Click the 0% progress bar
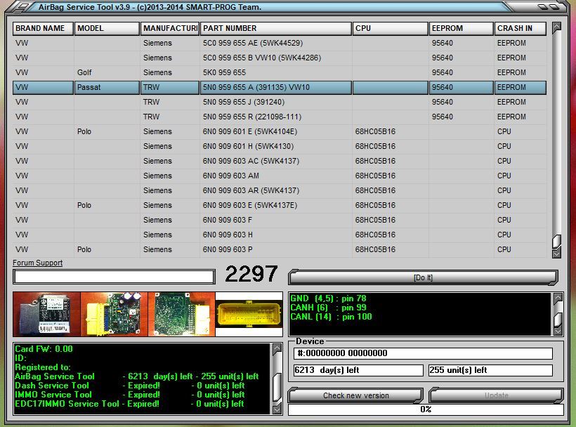 coord(426,409)
